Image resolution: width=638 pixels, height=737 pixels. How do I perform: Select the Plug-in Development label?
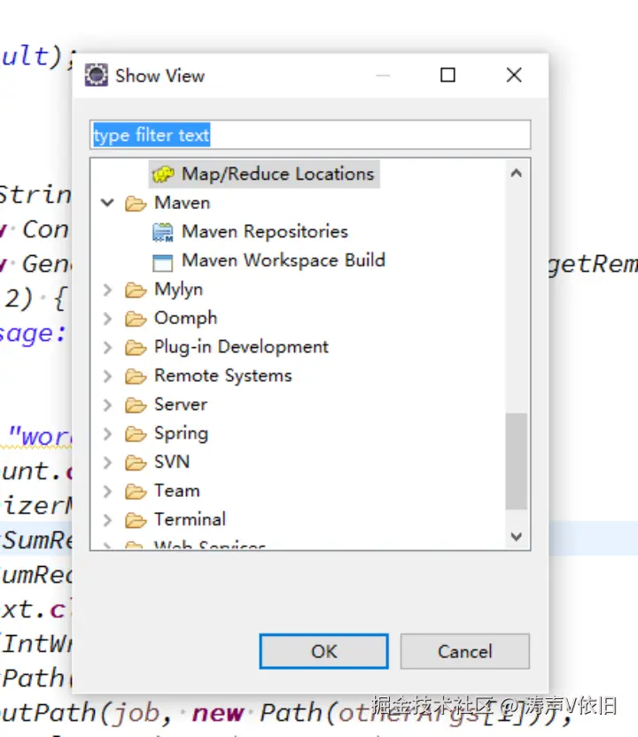coord(241,347)
